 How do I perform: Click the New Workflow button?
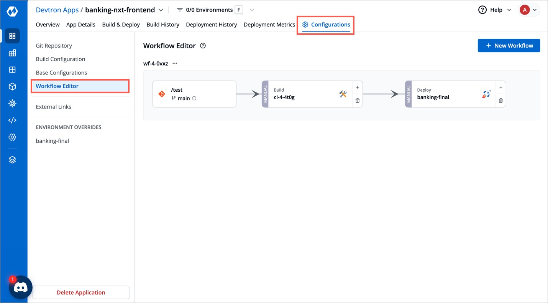pyautogui.click(x=509, y=45)
